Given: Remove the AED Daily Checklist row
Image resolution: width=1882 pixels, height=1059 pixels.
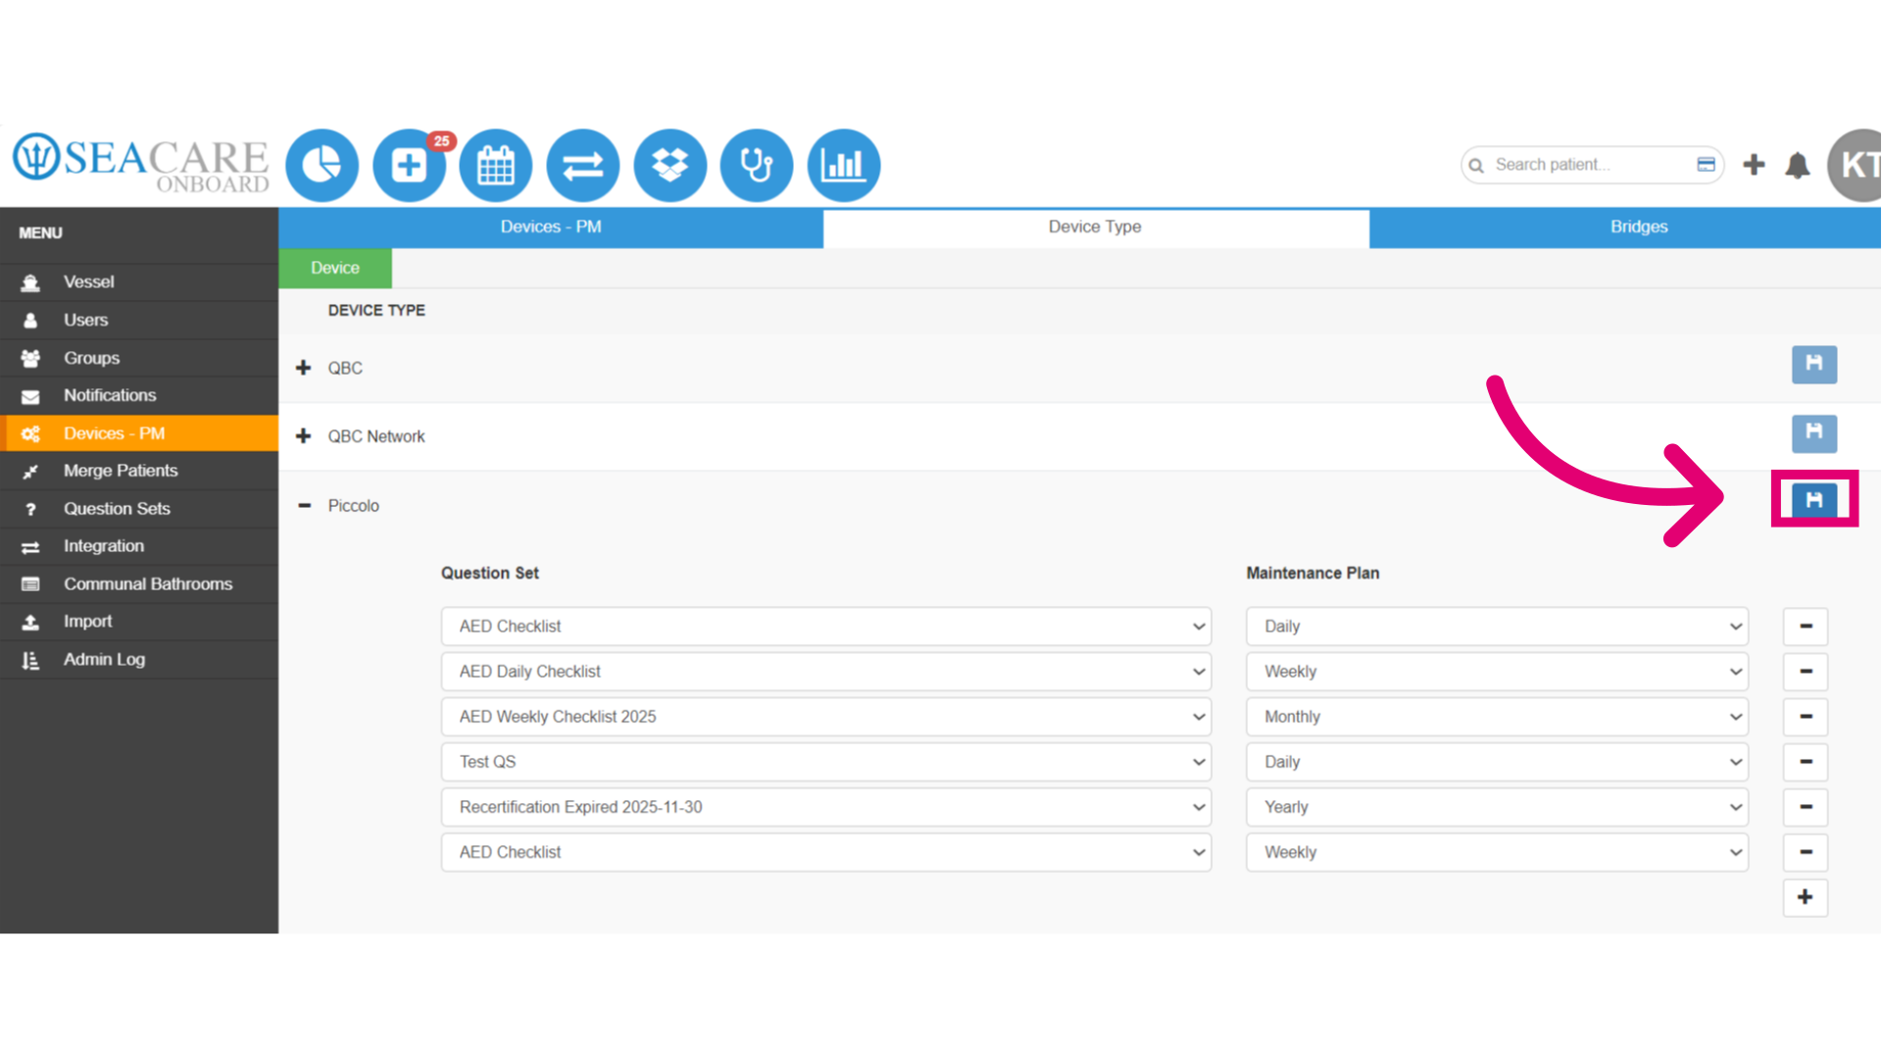Looking at the screenshot, I should [1806, 672].
